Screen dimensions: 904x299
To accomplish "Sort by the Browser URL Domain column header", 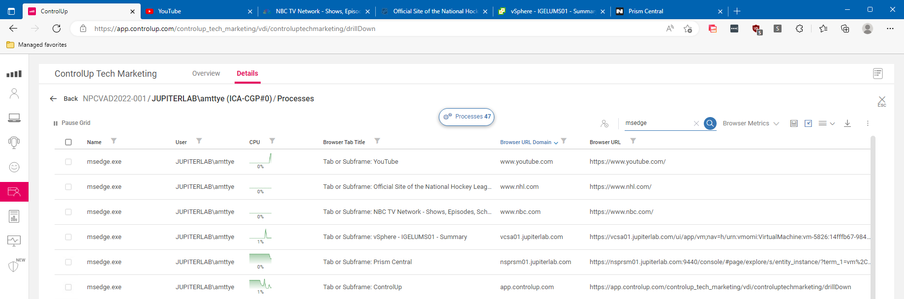I will point(526,142).
